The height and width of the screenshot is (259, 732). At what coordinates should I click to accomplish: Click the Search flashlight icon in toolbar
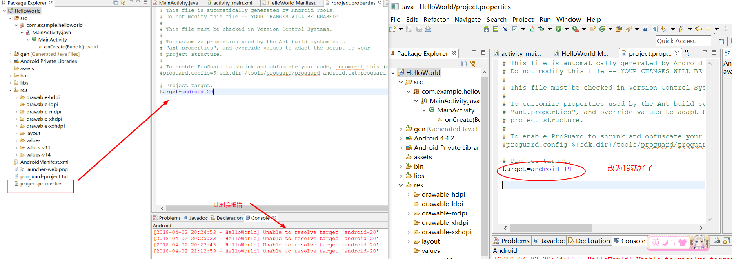[x=629, y=29]
